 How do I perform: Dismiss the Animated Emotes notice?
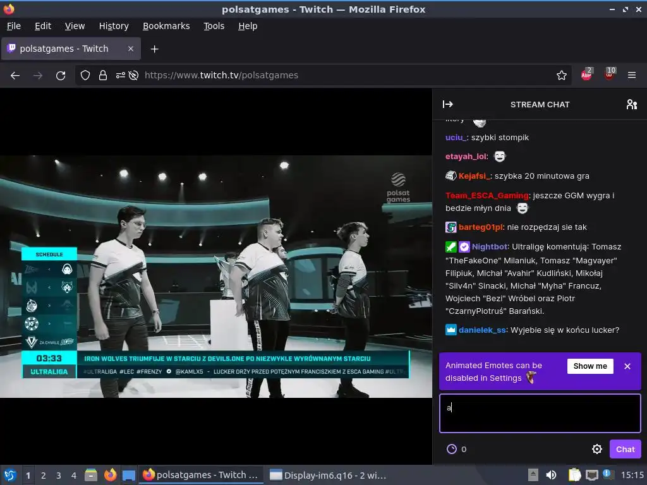(x=627, y=366)
